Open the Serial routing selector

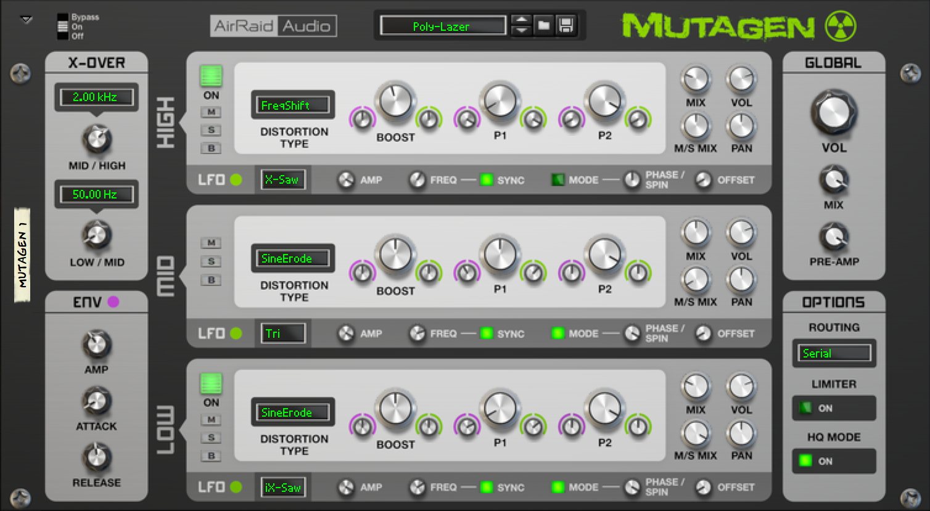(834, 353)
